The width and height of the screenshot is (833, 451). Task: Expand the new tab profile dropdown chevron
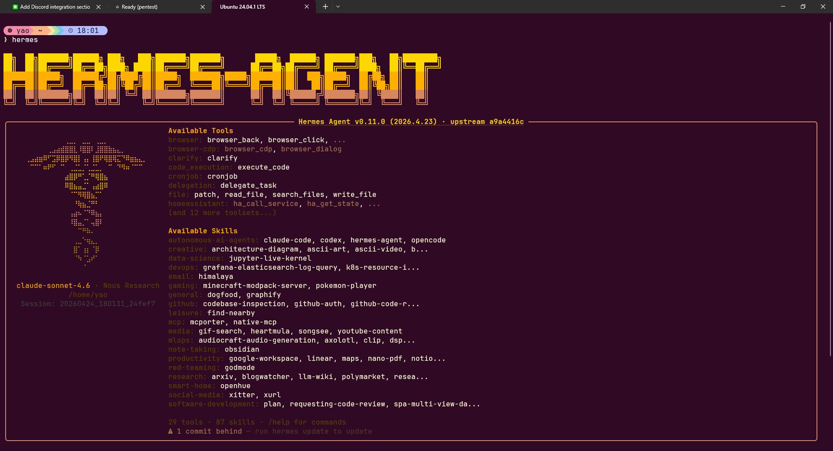[x=338, y=7]
